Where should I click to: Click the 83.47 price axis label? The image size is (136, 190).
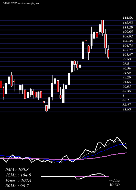click(x=127, y=105)
